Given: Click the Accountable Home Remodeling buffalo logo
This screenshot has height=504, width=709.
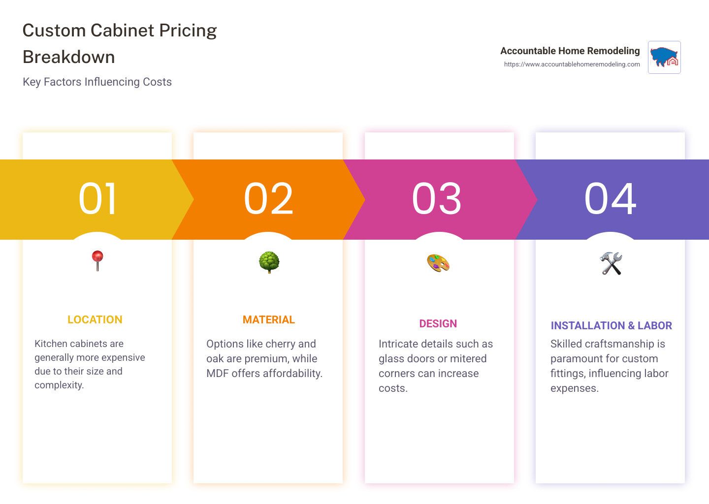Looking at the screenshot, I should [x=664, y=57].
